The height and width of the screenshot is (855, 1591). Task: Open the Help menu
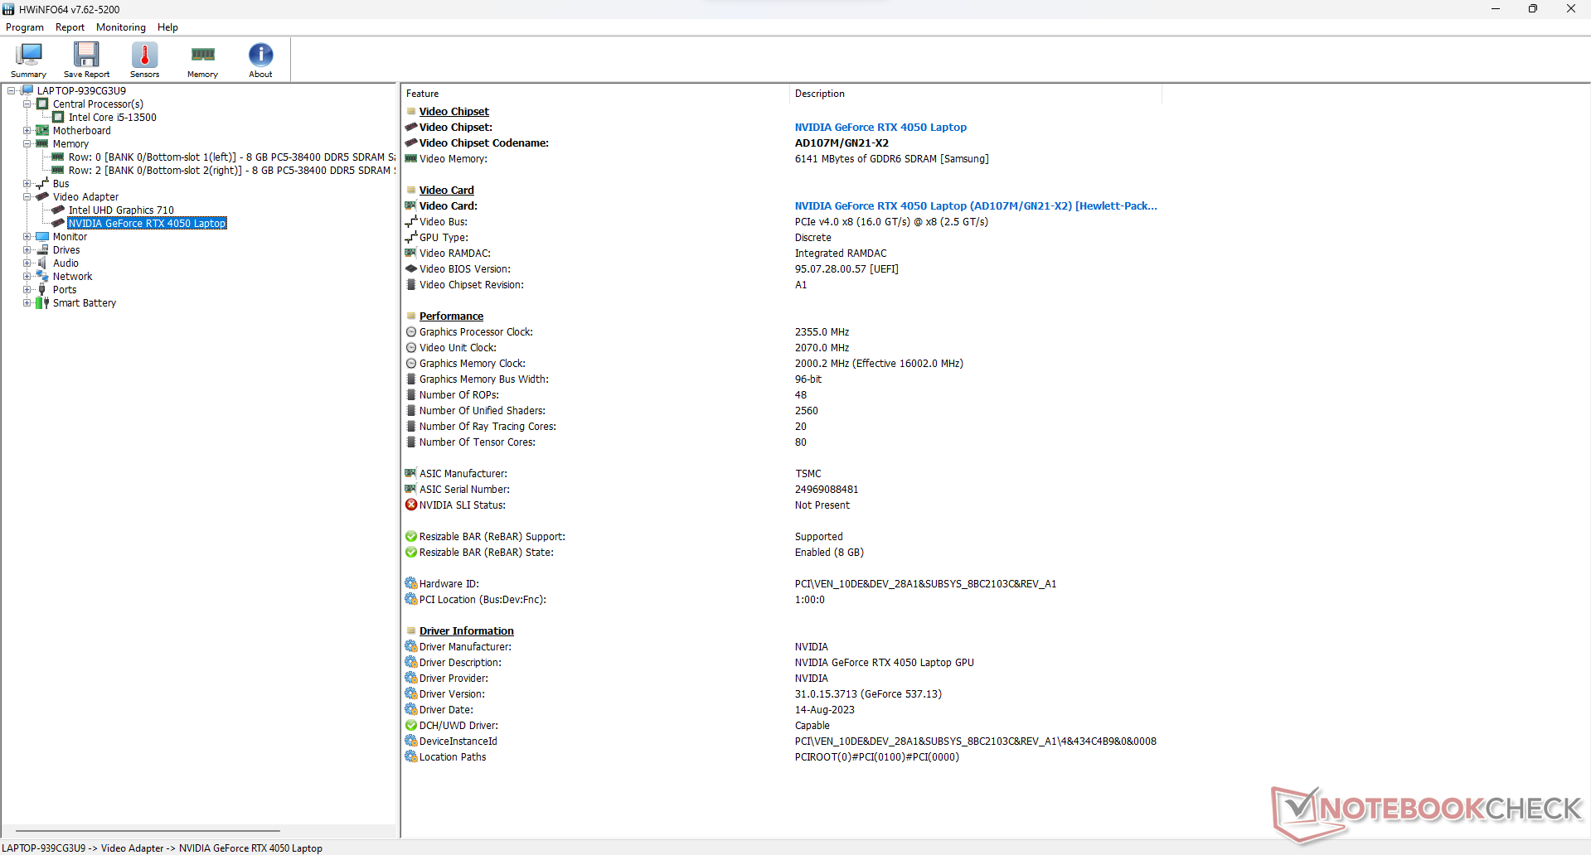click(167, 27)
